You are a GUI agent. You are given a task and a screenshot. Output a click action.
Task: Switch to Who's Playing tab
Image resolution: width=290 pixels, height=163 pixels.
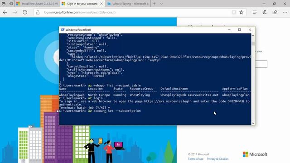tap(128, 4)
